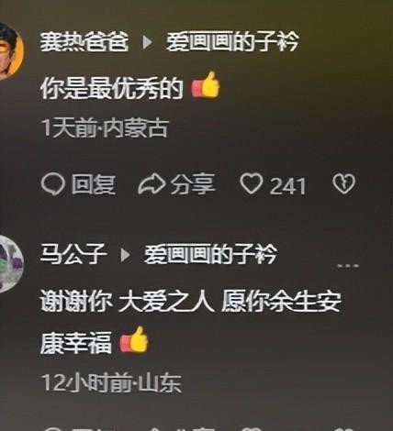Click the reply arrow after 赛热爸爸
The height and width of the screenshot is (431, 393).
[147, 42]
